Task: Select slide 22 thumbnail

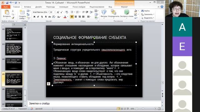Action: (14, 34)
